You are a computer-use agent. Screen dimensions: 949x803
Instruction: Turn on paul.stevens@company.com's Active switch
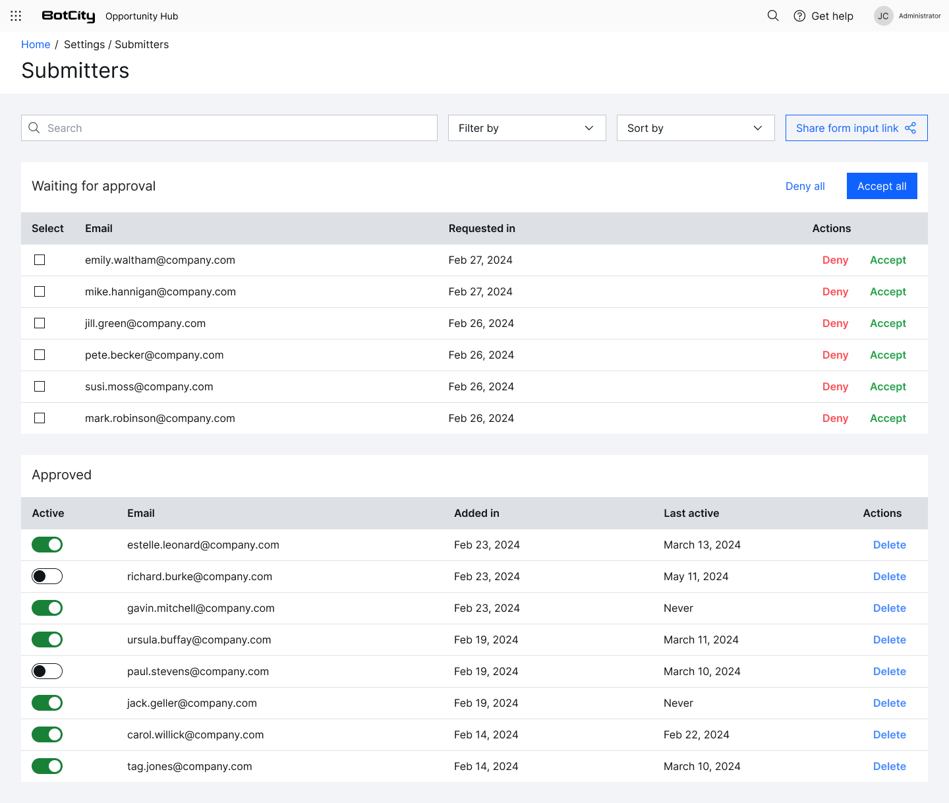(47, 671)
